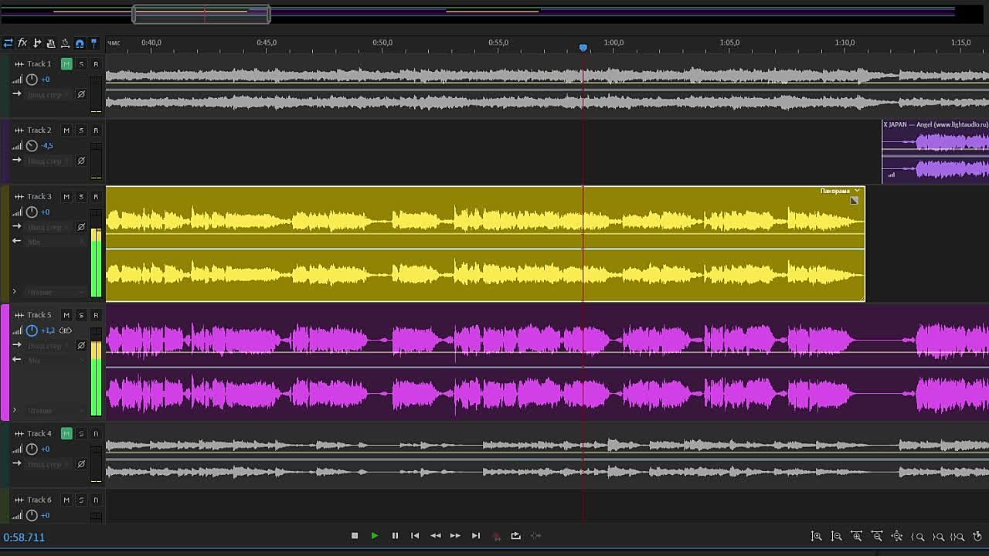The width and height of the screenshot is (989, 556).
Task: Open Track 5 automation mode dropdown
Action: tap(56, 411)
